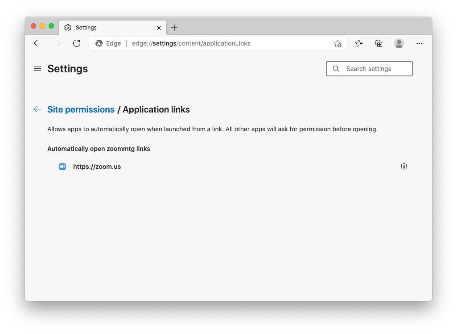Image resolution: width=457 pixels, height=334 pixels.
Task: Open the Favorites list
Action: tap(359, 43)
